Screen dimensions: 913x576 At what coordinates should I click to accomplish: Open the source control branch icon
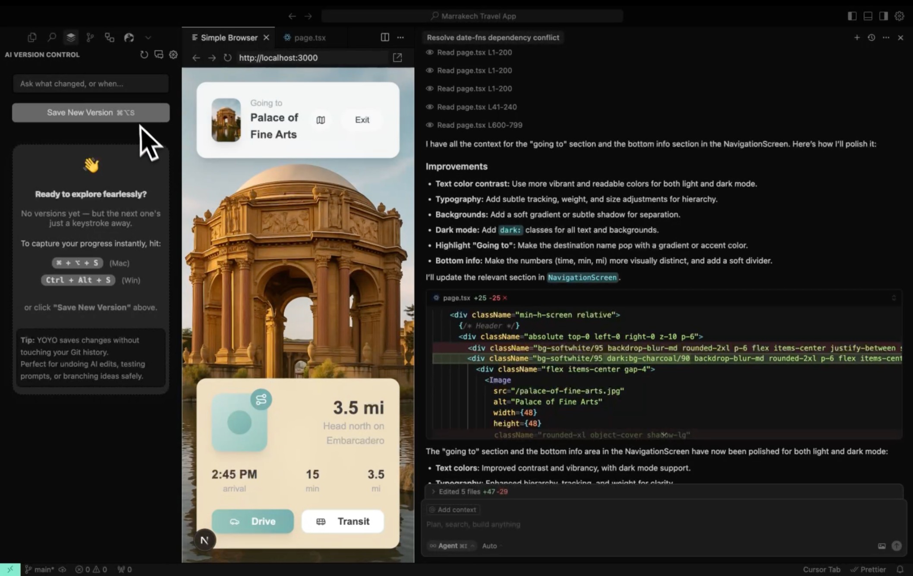pos(90,37)
